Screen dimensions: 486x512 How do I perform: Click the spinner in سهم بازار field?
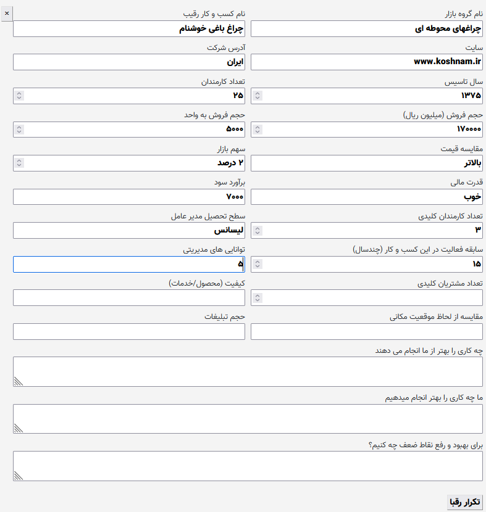tap(19, 163)
